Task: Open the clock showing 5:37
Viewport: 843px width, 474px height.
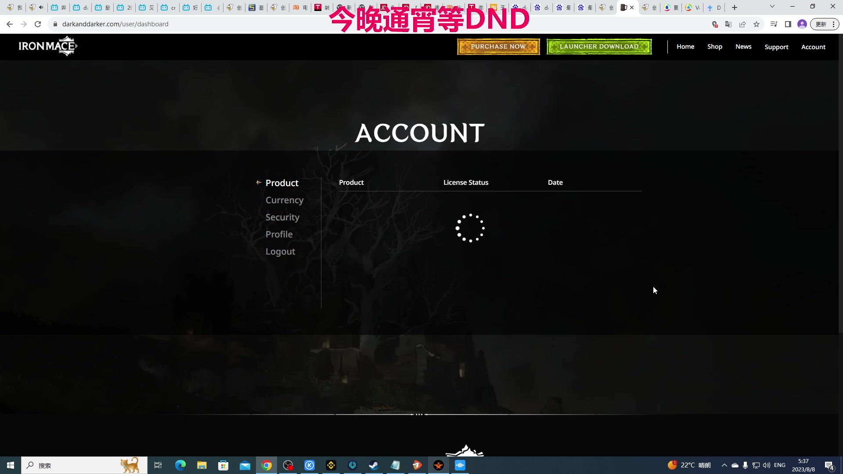Action: tap(803, 465)
